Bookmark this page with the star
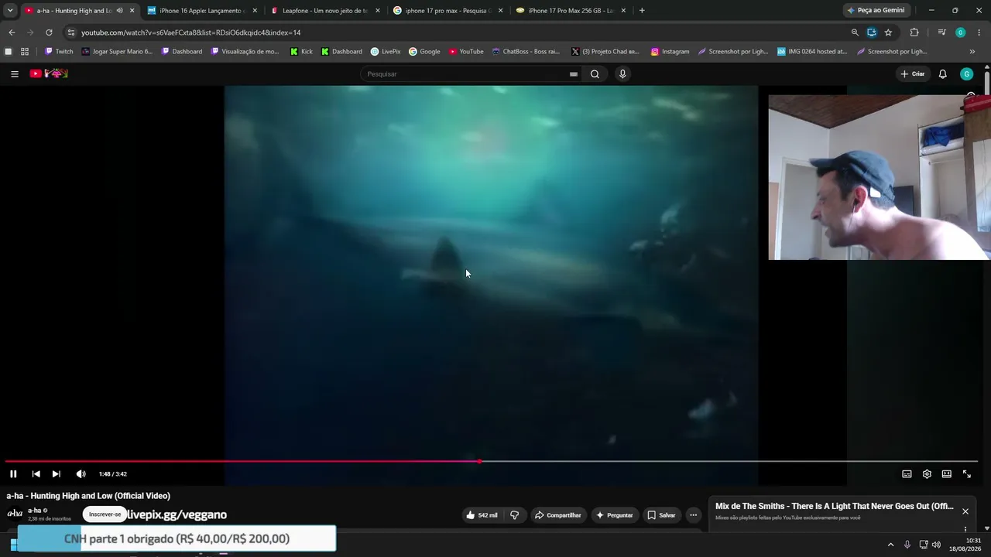The image size is (991, 557). [x=888, y=32]
